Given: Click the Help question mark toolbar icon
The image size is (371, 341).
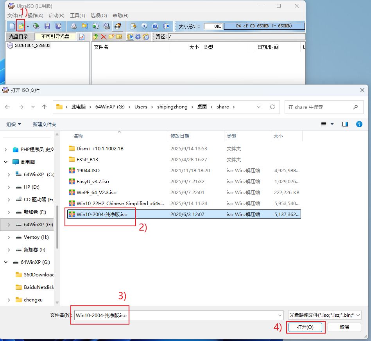Looking at the screenshot, I should tap(155, 26).
